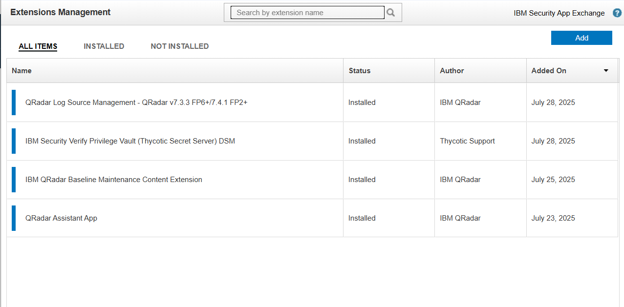The height and width of the screenshot is (307, 624).
Task: Click the blue marker beside Log Source Management
Action: [14, 102]
